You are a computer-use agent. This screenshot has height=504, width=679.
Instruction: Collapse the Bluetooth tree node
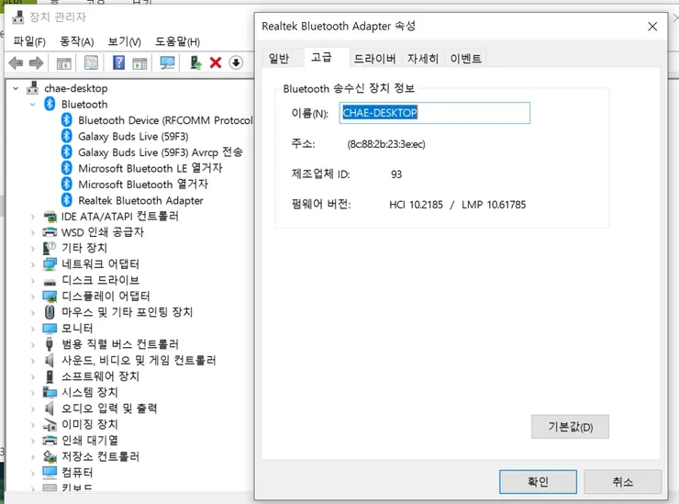pos(32,105)
